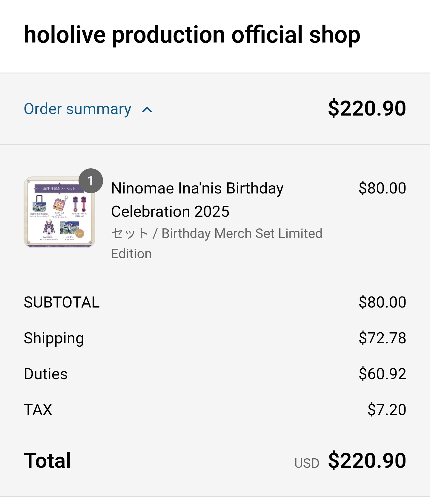Click the Ninomae Ina'nis Birthday Celebration 2025 title
Screen dimensions: 430x498
pyautogui.click(x=197, y=200)
